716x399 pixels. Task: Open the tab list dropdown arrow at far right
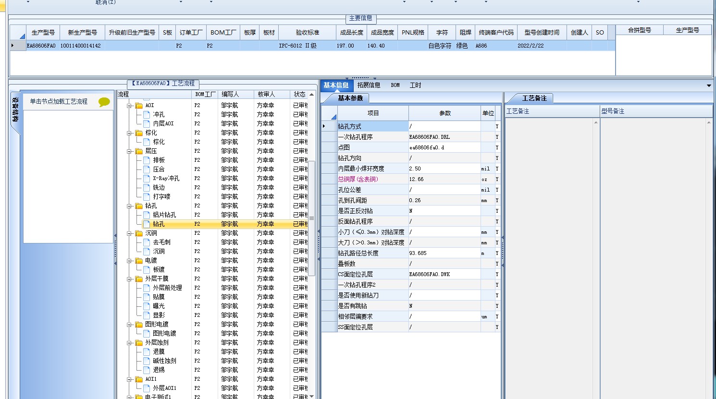click(x=709, y=85)
